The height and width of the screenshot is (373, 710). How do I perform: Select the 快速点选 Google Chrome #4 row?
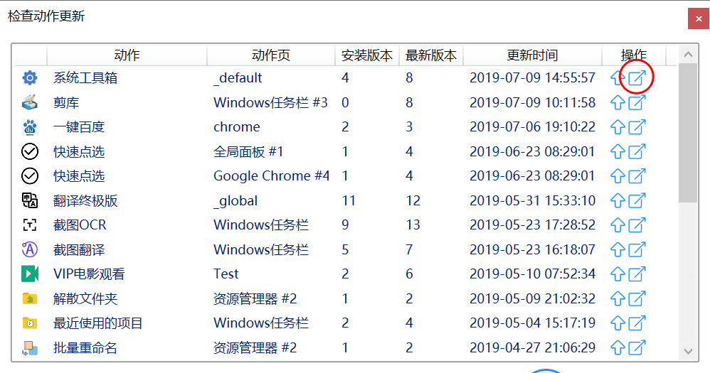pyautogui.click(x=271, y=176)
